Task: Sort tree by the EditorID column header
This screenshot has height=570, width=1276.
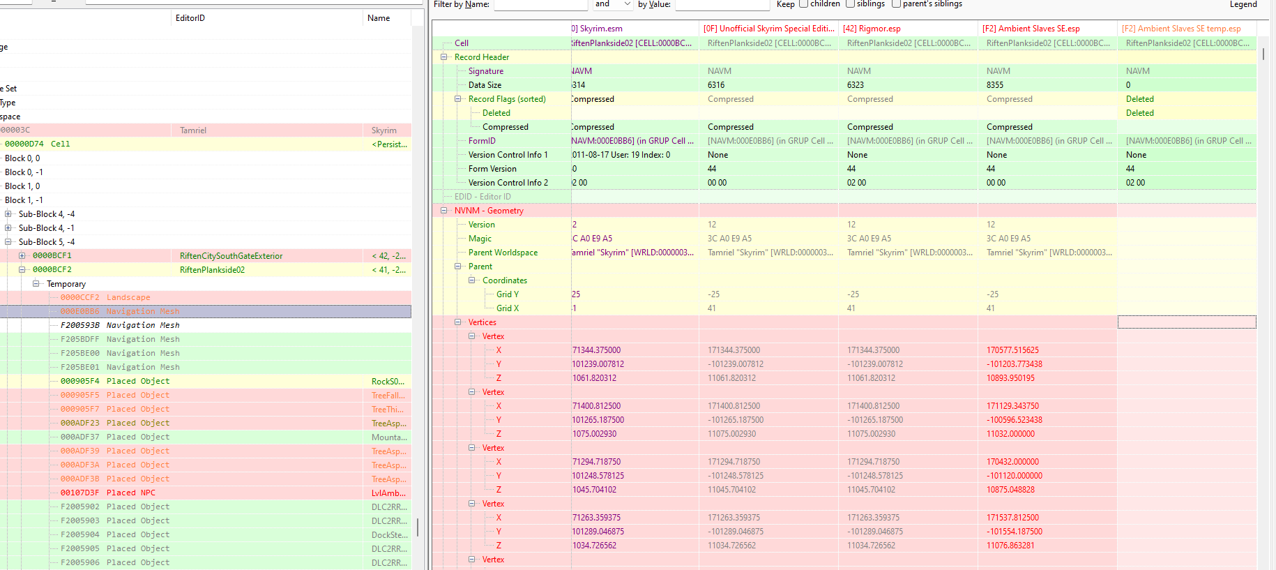Action: click(x=267, y=18)
